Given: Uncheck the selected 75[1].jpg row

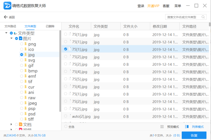Looking at the screenshot, I should 66,49.
